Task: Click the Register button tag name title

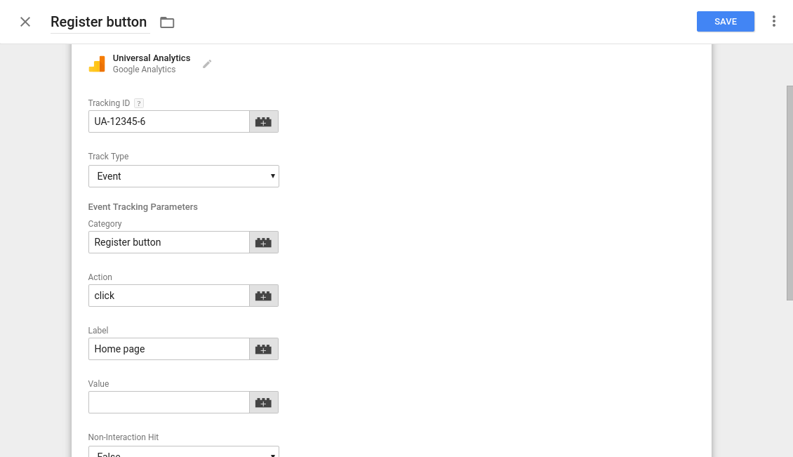Action: point(99,22)
